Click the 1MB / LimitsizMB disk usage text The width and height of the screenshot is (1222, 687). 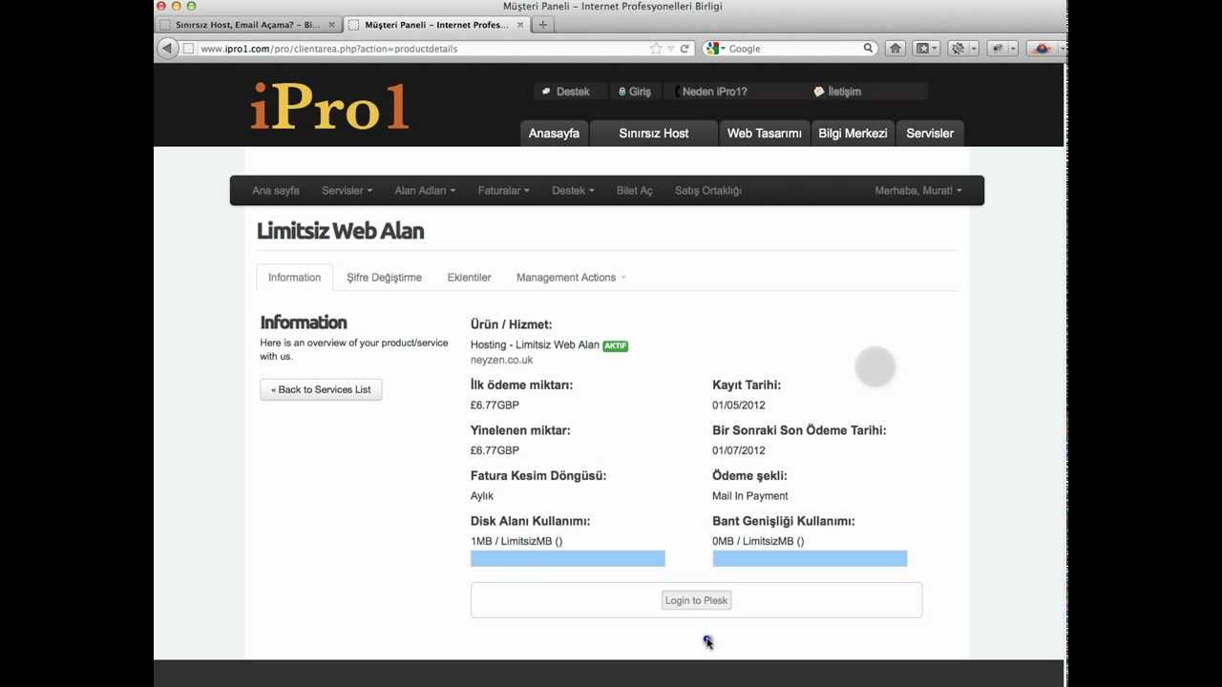coord(516,541)
